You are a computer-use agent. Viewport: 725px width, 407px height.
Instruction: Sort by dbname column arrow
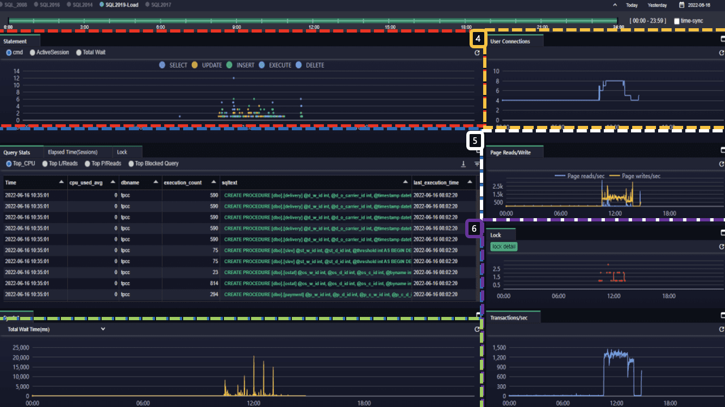pyautogui.click(x=156, y=182)
